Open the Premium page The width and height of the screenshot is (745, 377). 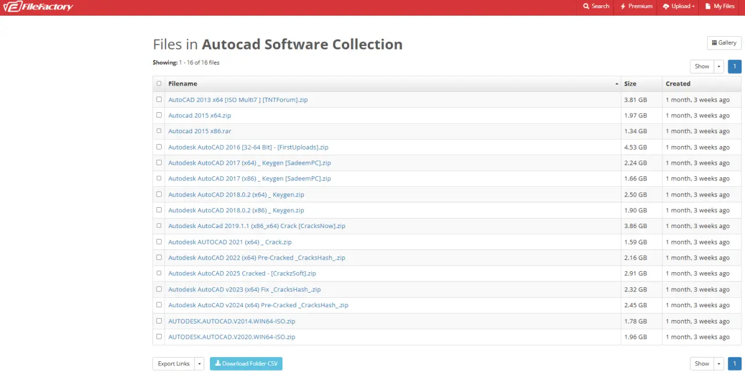(x=636, y=6)
